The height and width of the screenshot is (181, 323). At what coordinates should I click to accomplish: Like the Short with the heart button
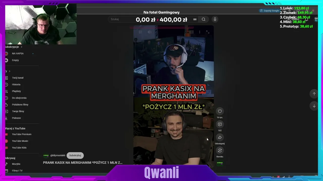[220, 111]
